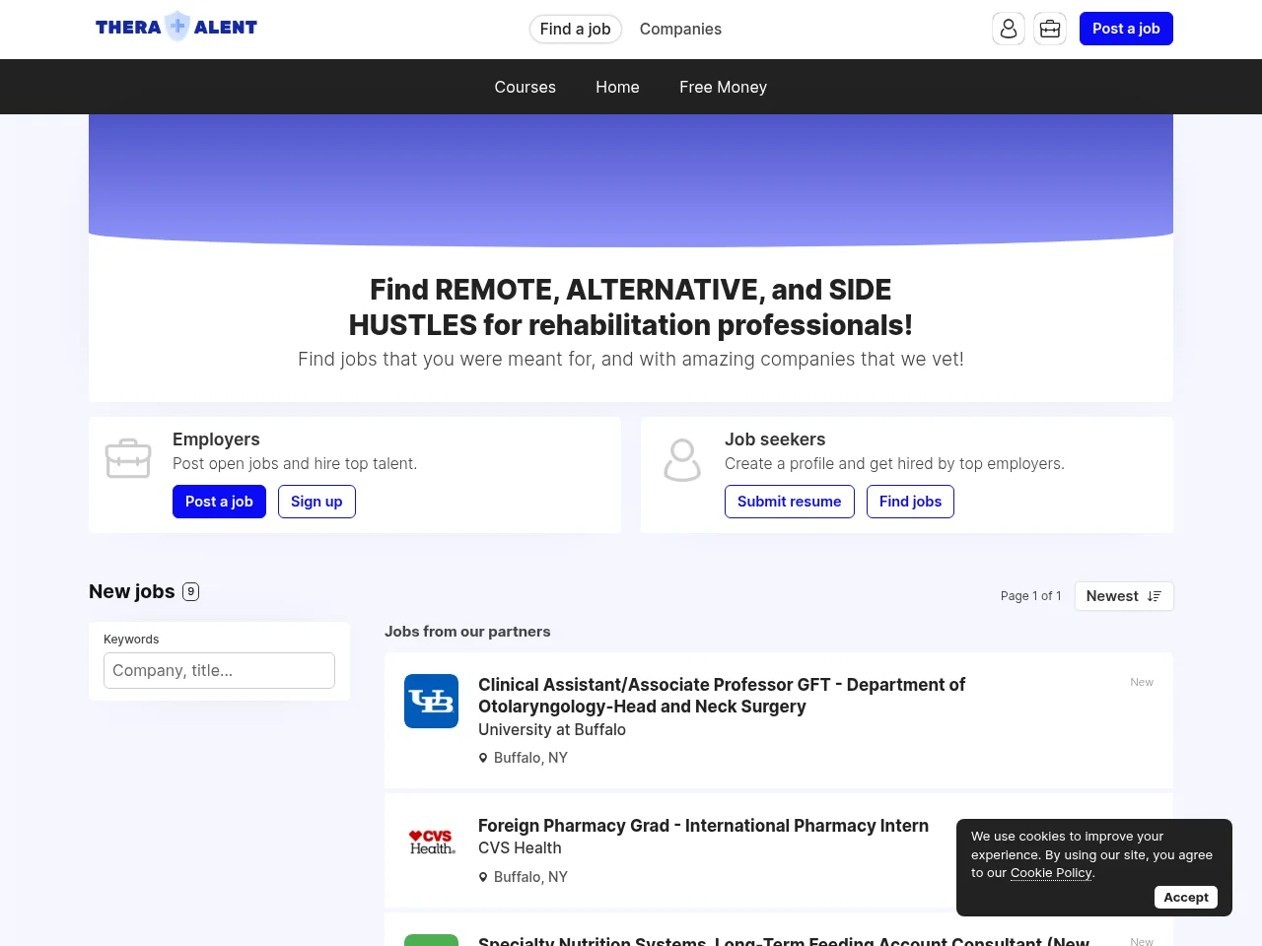This screenshot has width=1262, height=946.
Task: Select the Find a job tab
Action: (576, 29)
